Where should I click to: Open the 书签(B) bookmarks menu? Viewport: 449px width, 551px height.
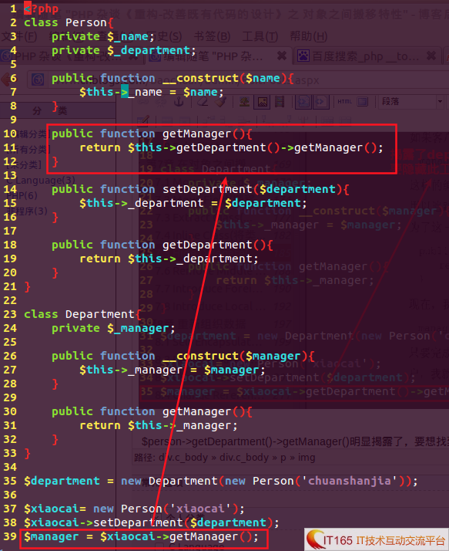point(213,36)
